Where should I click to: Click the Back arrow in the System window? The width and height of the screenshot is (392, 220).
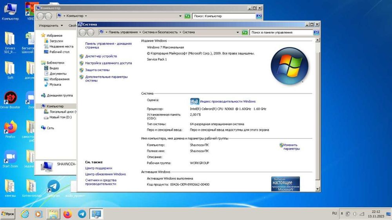pos(83,32)
